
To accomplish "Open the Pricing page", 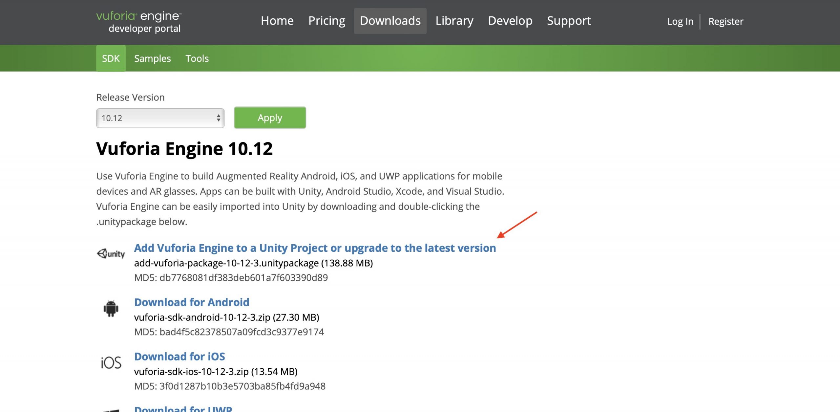I will coord(326,21).
